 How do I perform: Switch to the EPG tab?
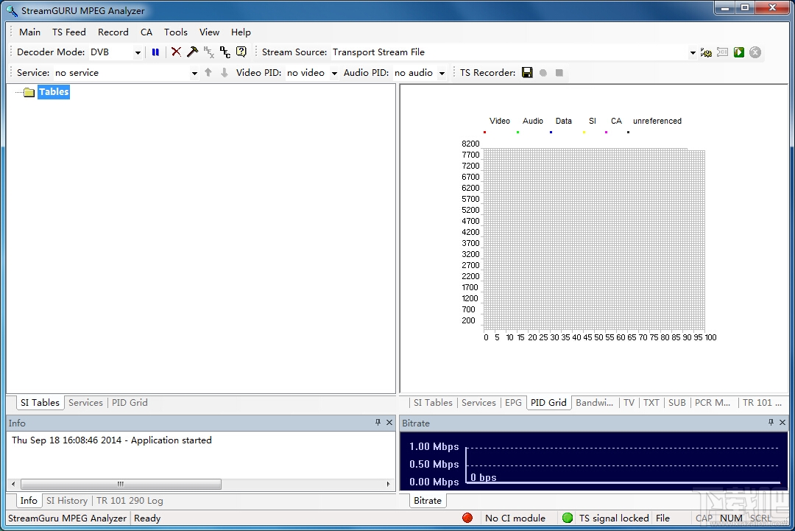513,403
